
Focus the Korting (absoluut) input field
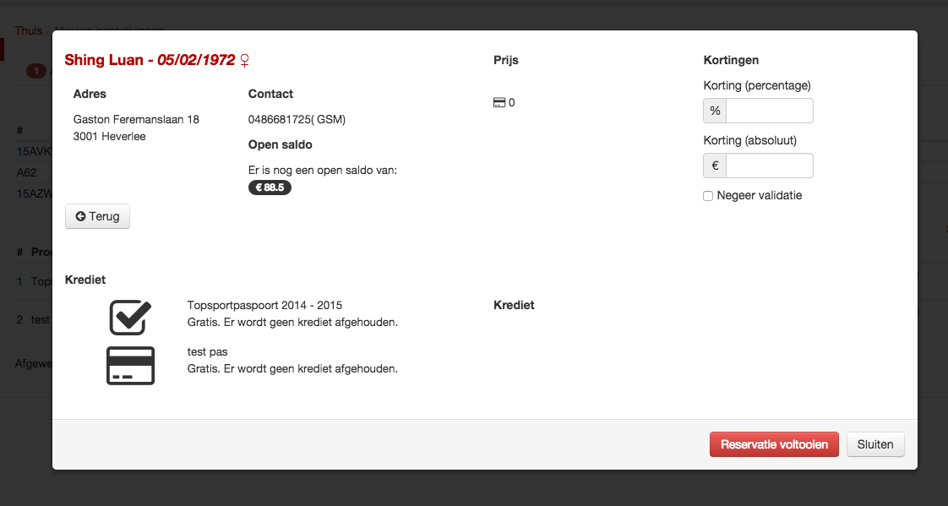(x=769, y=166)
